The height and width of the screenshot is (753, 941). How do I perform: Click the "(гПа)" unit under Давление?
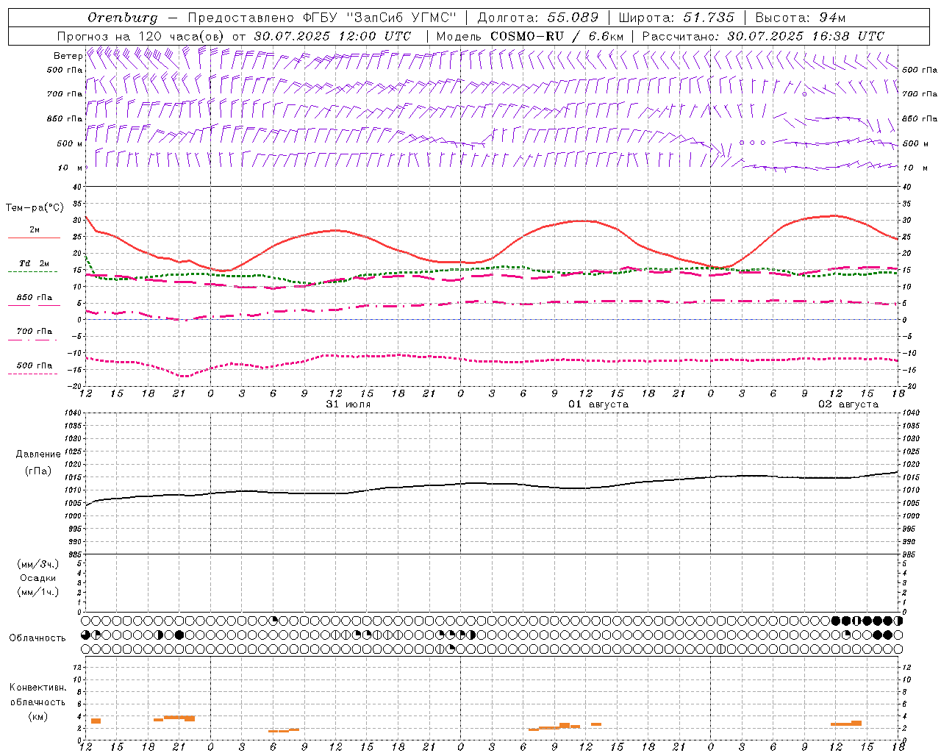(x=38, y=471)
